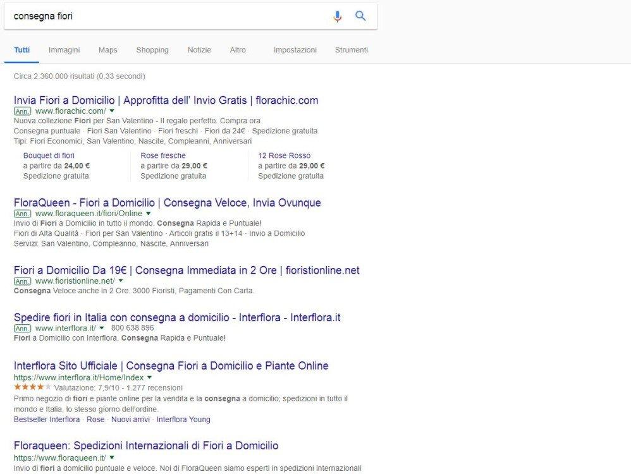The height and width of the screenshot is (474, 631).
Task: Click the star rating on Interflora result
Action: coord(33,387)
